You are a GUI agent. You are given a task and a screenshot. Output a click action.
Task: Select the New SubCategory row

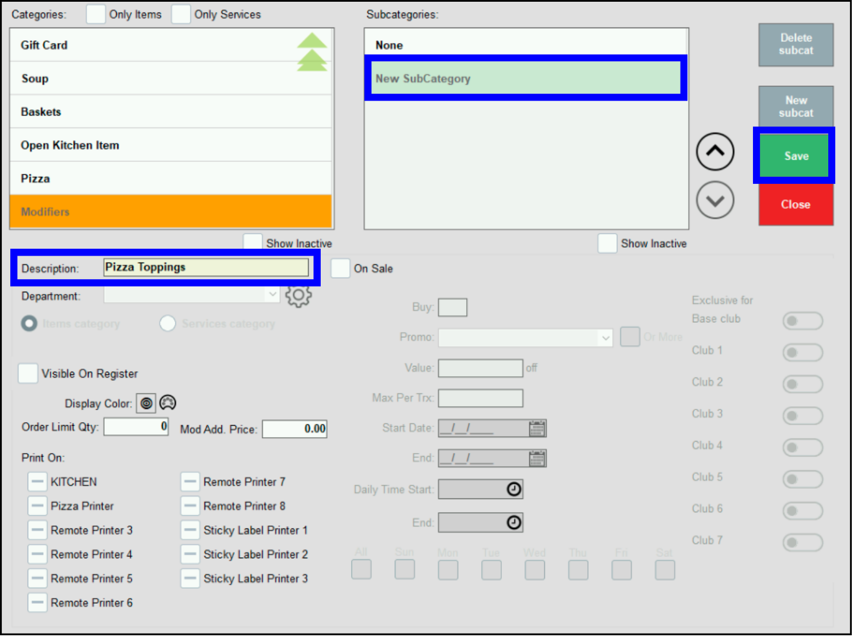click(526, 78)
